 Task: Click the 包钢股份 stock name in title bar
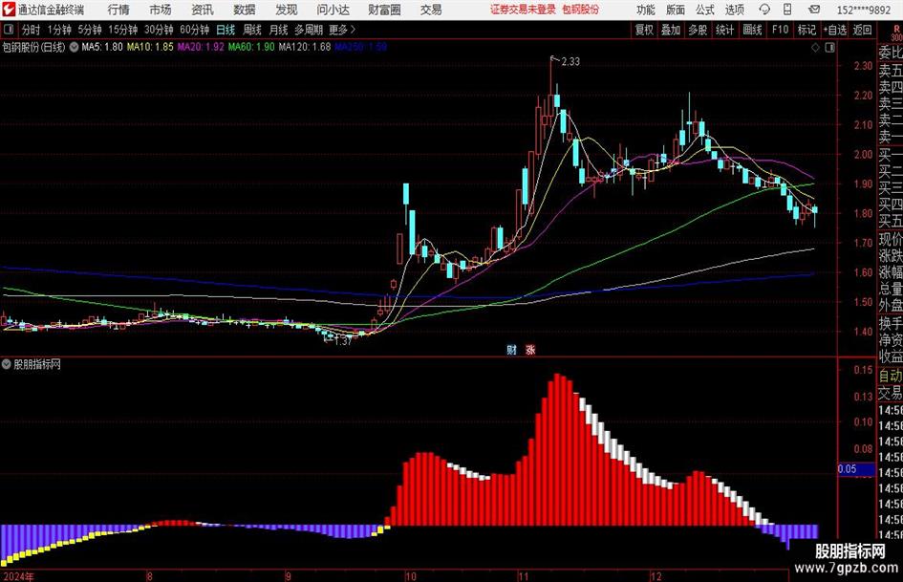coord(581,10)
